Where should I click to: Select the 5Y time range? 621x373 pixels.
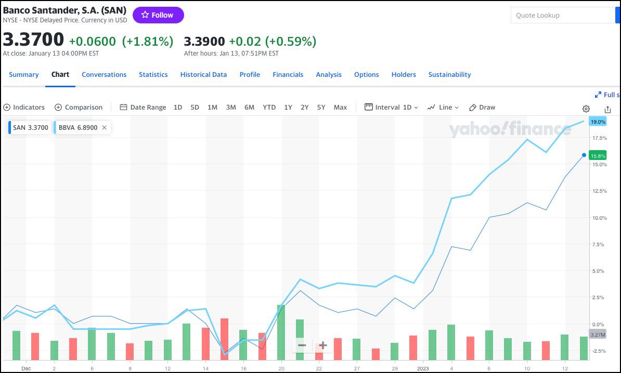321,108
